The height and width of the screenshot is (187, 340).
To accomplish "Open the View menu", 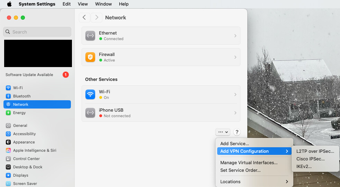I will coord(83,4).
